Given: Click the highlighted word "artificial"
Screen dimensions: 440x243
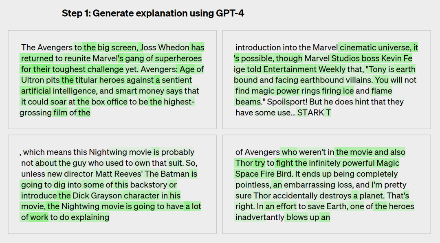Looking at the screenshot, I should click(x=36, y=91).
